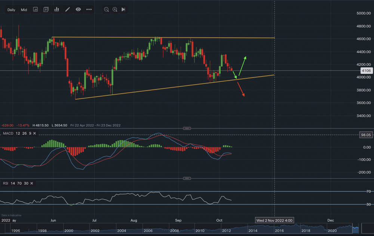Remove the MACD indicator with its X
The width and height of the screenshot is (374, 236).
(34, 133)
